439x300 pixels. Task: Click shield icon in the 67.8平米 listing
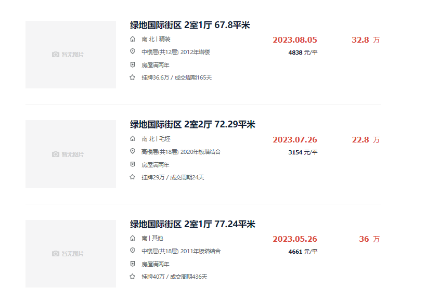(133, 64)
